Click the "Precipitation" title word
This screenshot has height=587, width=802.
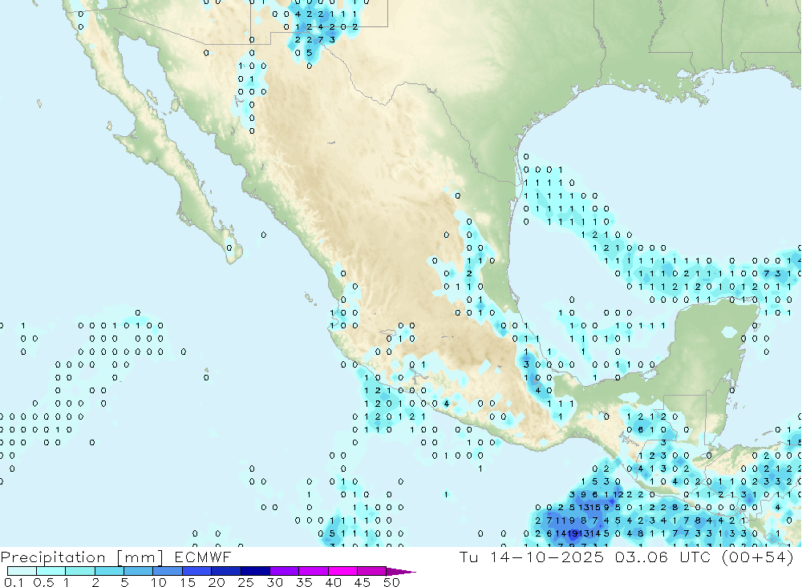tap(53, 557)
